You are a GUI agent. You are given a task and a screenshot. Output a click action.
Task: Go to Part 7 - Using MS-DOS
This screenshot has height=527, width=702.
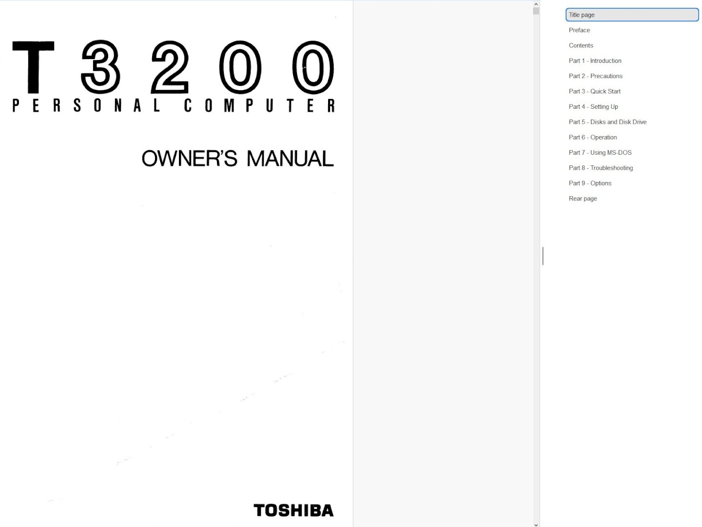[x=600, y=153]
